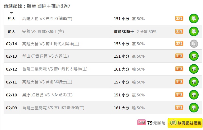Viewport: 203px width, 130px height.
Task: Click the green 準 icon in the 02/13 row
Action: [194, 56]
